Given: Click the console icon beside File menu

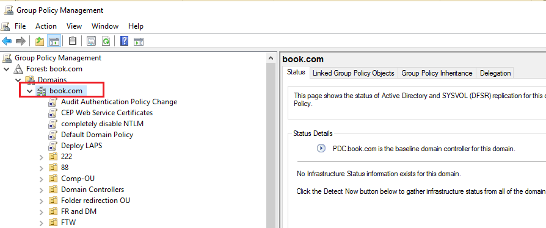Looking at the screenshot, I should click(6, 26).
